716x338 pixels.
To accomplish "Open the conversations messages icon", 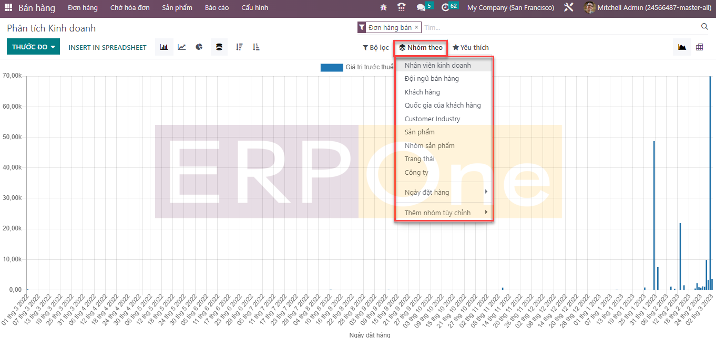I will pos(421,8).
